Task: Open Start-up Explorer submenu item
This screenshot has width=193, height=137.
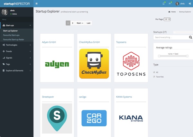Action: [x=10, y=31]
